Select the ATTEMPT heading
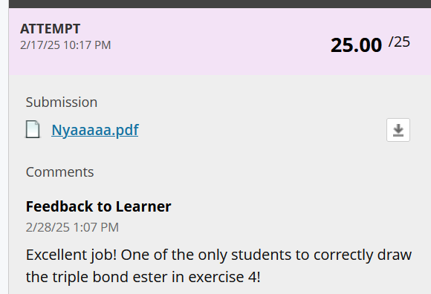431x294 pixels. point(50,29)
